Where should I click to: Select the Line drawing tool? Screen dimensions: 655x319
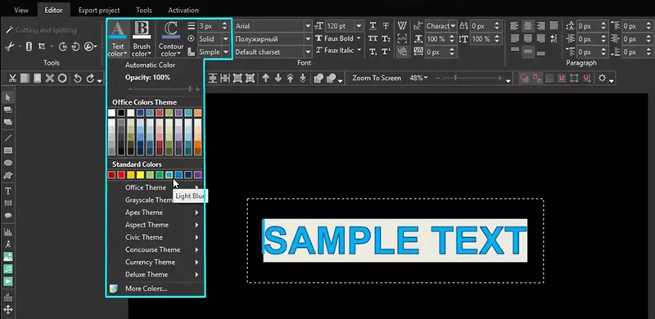point(8,137)
